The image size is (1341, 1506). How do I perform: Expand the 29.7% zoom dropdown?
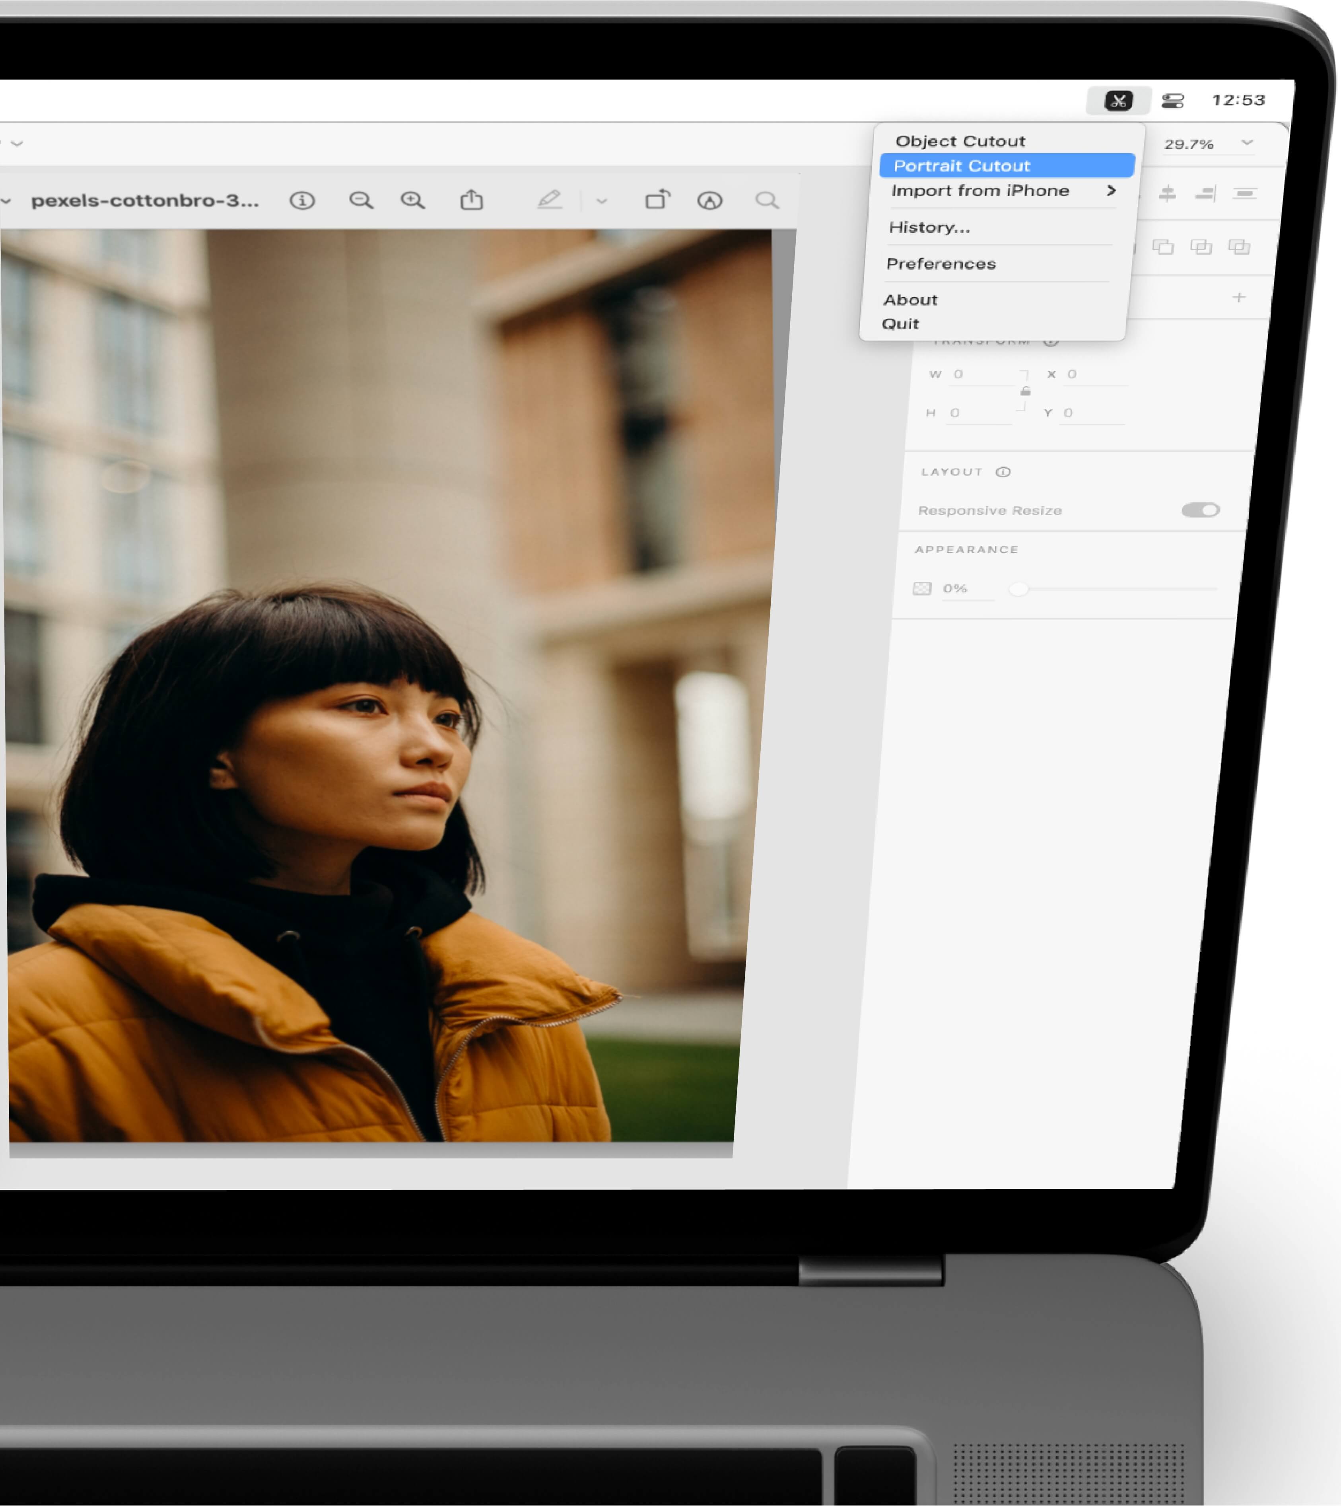point(1247,142)
